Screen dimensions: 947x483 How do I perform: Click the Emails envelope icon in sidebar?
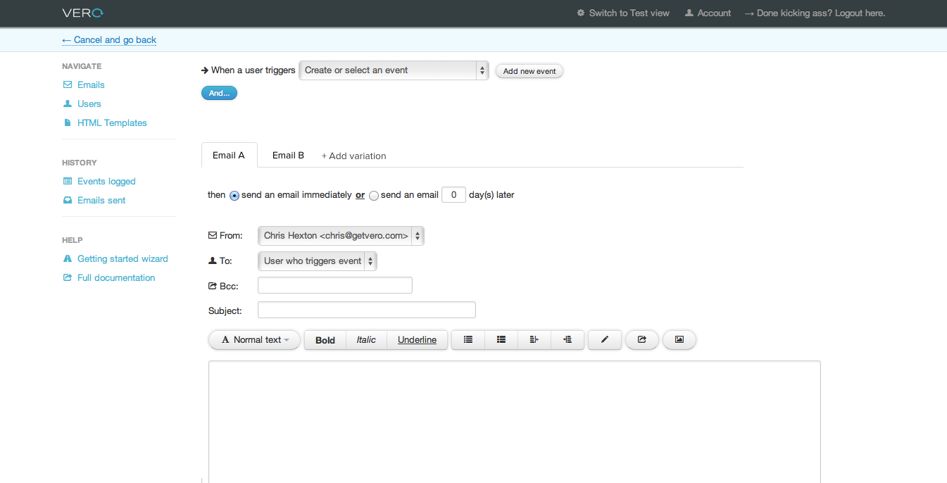coord(68,85)
